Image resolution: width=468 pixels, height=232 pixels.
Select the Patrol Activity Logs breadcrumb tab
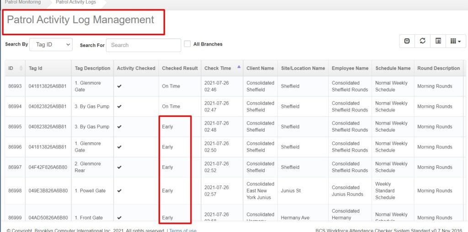tap(76, 3)
